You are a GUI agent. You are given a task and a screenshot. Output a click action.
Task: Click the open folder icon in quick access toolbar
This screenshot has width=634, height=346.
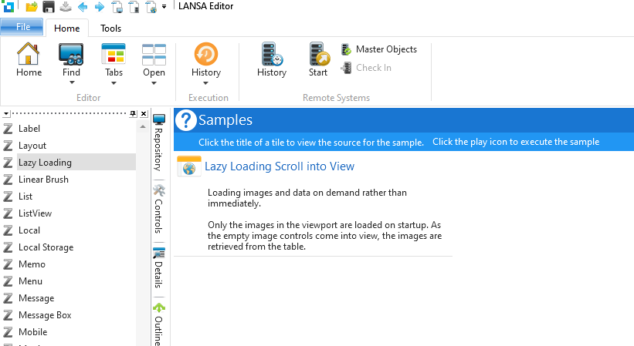click(32, 6)
